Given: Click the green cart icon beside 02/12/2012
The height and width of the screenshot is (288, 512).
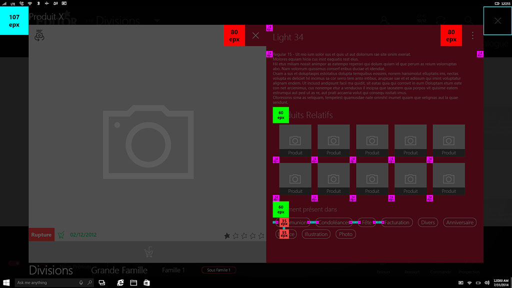Looking at the screenshot, I should click(61, 234).
